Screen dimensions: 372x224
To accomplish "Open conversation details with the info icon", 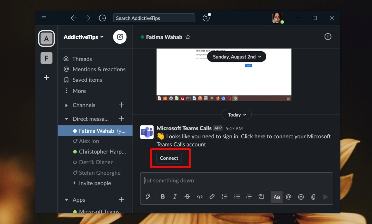I will pyautogui.click(x=328, y=37).
